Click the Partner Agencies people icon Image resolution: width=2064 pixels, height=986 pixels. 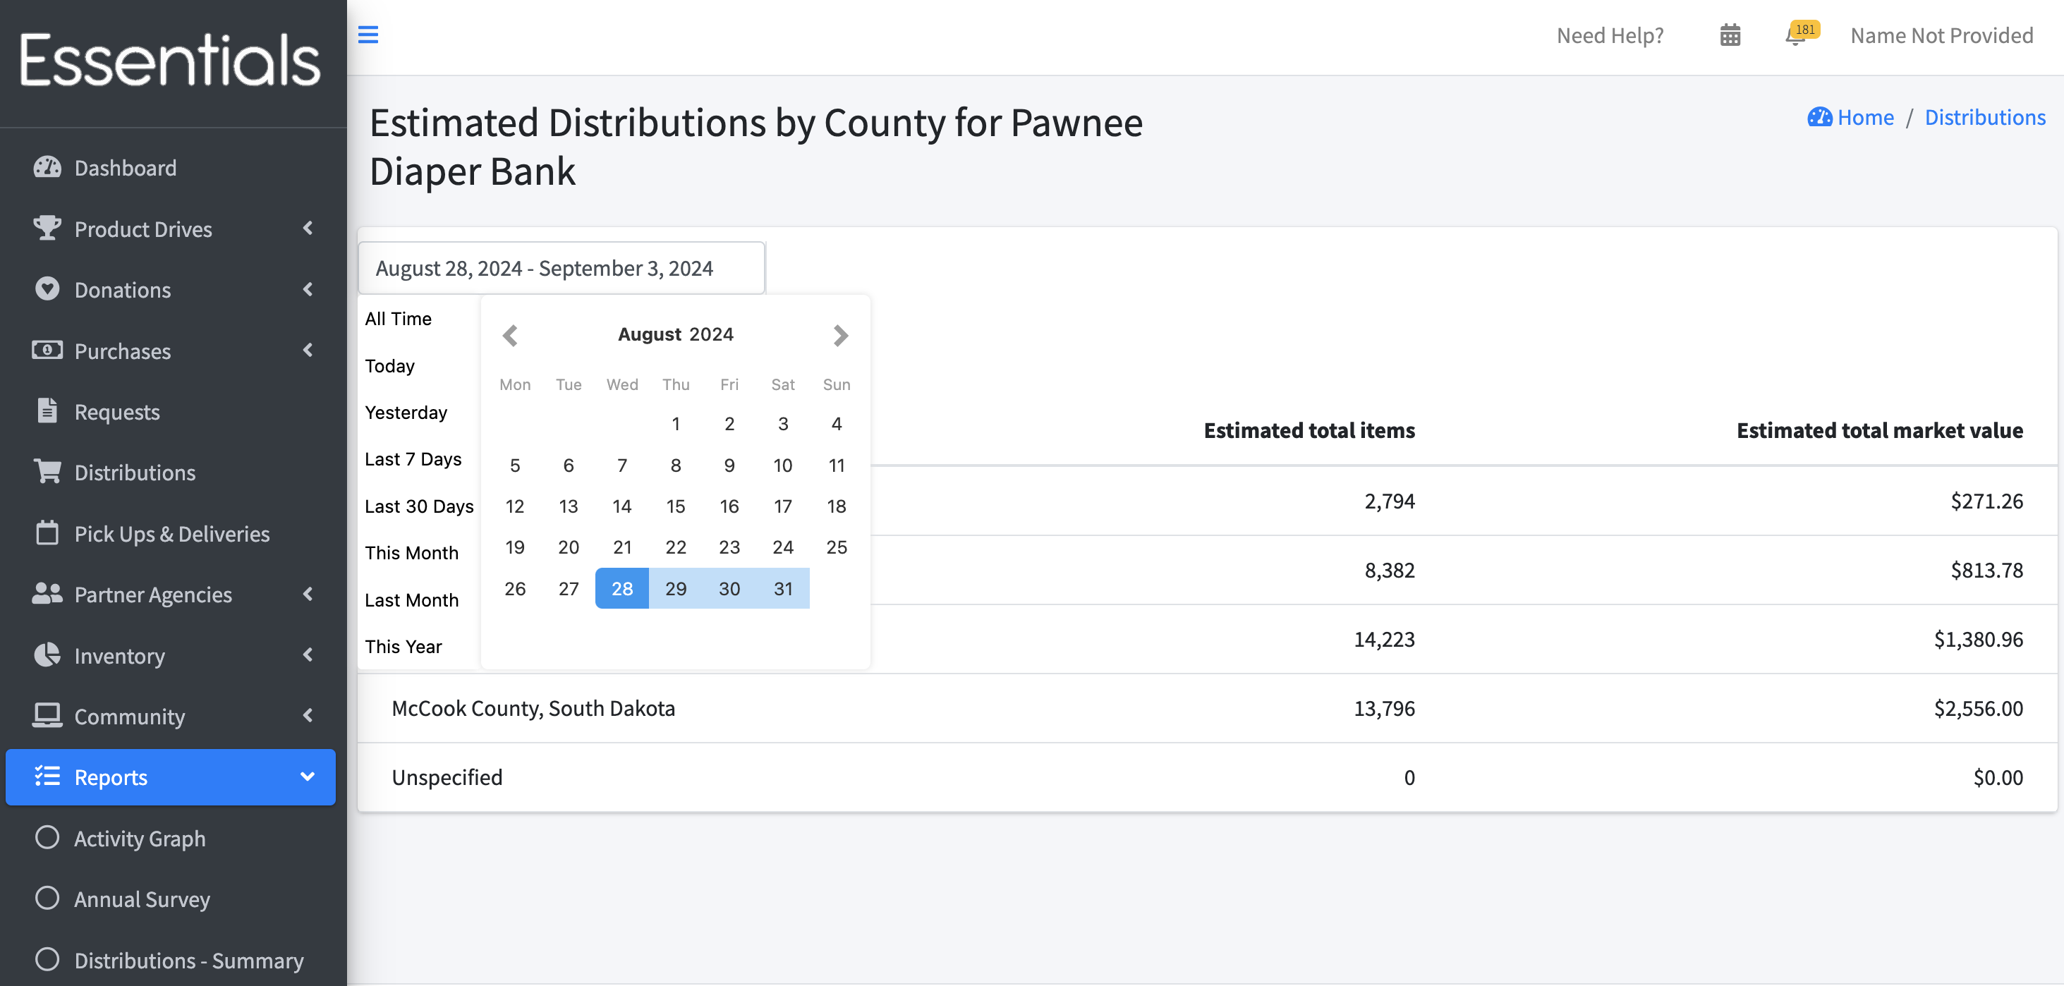tap(47, 594)
